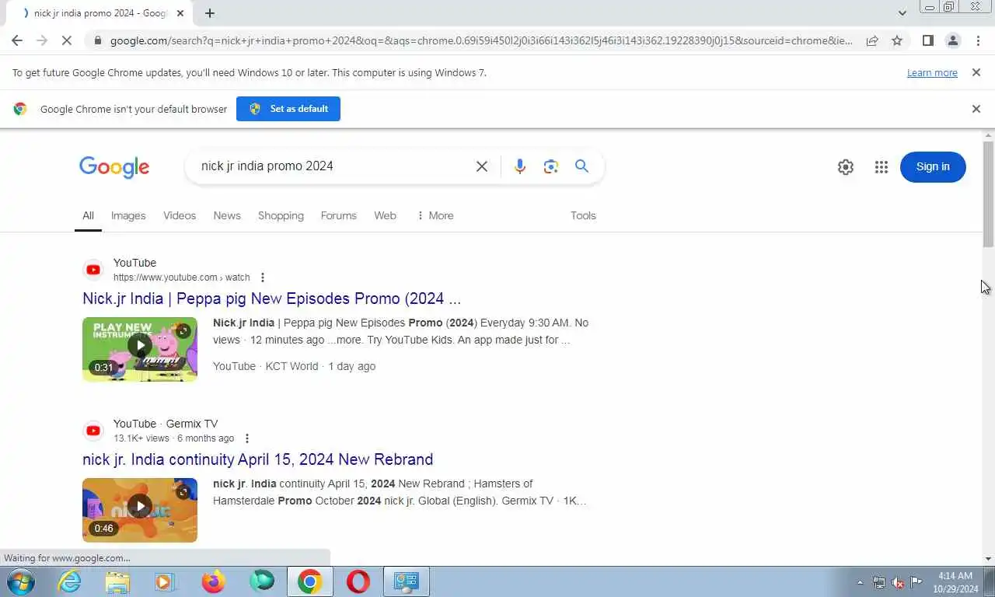Click the muted volume icon in system tray
Image resolution: width=995 pixels, height=597 pixels.
click(898, 582)
